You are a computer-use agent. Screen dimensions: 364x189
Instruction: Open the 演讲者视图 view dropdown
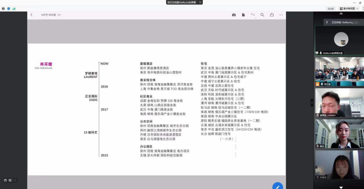pos(349,9)
